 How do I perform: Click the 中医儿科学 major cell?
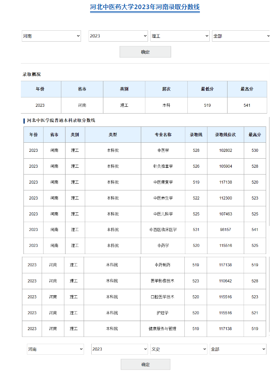(163, 214)
